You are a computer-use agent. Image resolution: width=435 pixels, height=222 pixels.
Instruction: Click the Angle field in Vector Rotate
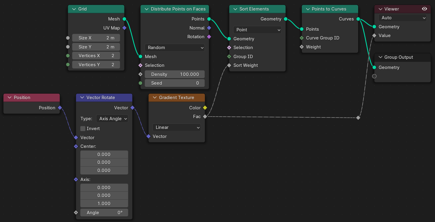click(104, 213)
